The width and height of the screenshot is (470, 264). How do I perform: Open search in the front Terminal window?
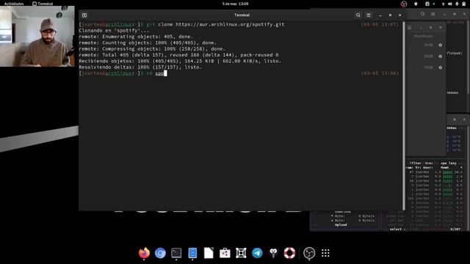click(x=358, y=15)
